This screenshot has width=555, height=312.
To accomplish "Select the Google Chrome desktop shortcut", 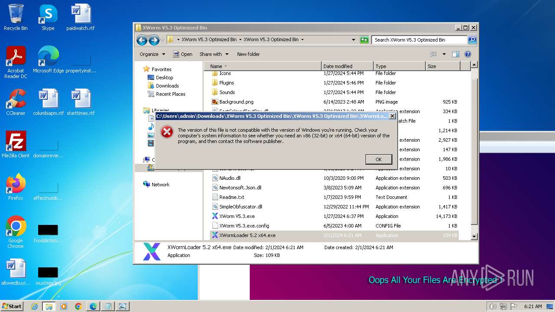I will coord(16,232).
